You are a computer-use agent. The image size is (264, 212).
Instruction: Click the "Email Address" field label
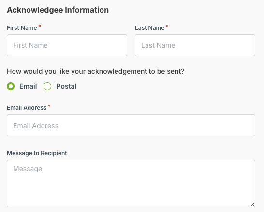pyautogui.click(x=27, y=108)
